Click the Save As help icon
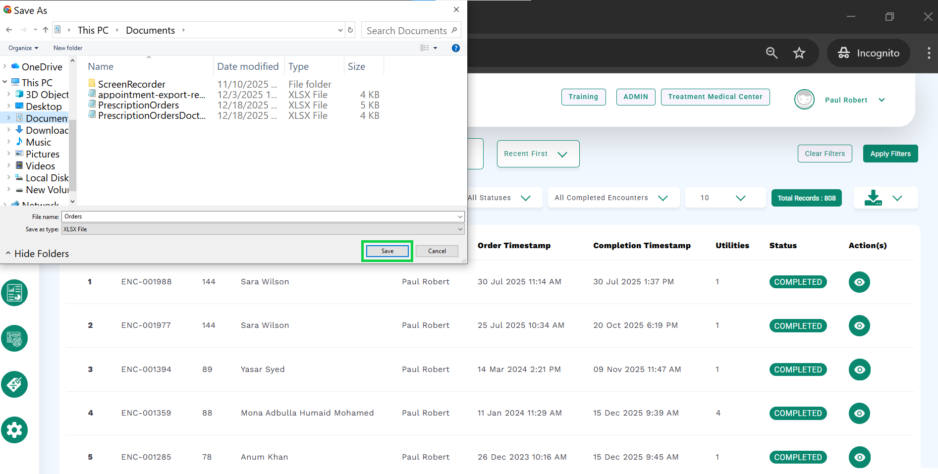 [455, 48]
